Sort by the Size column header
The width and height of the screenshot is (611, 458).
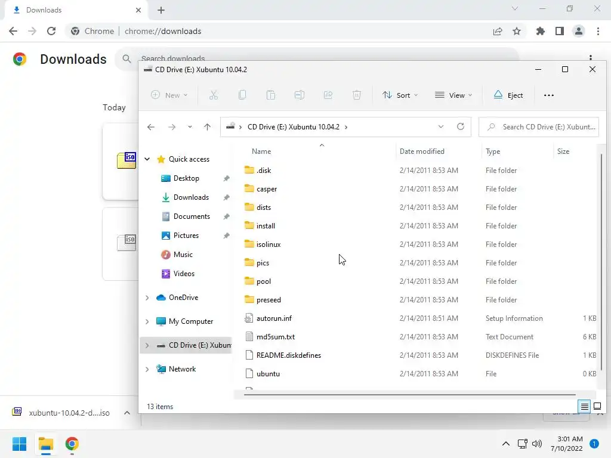click(563, 151)
